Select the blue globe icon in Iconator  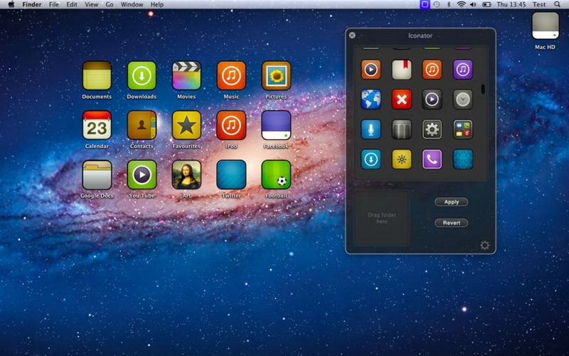pyautogui.click(x=371, y=99)
